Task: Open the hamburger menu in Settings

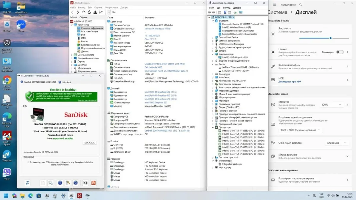Action: tap(274, 5)
